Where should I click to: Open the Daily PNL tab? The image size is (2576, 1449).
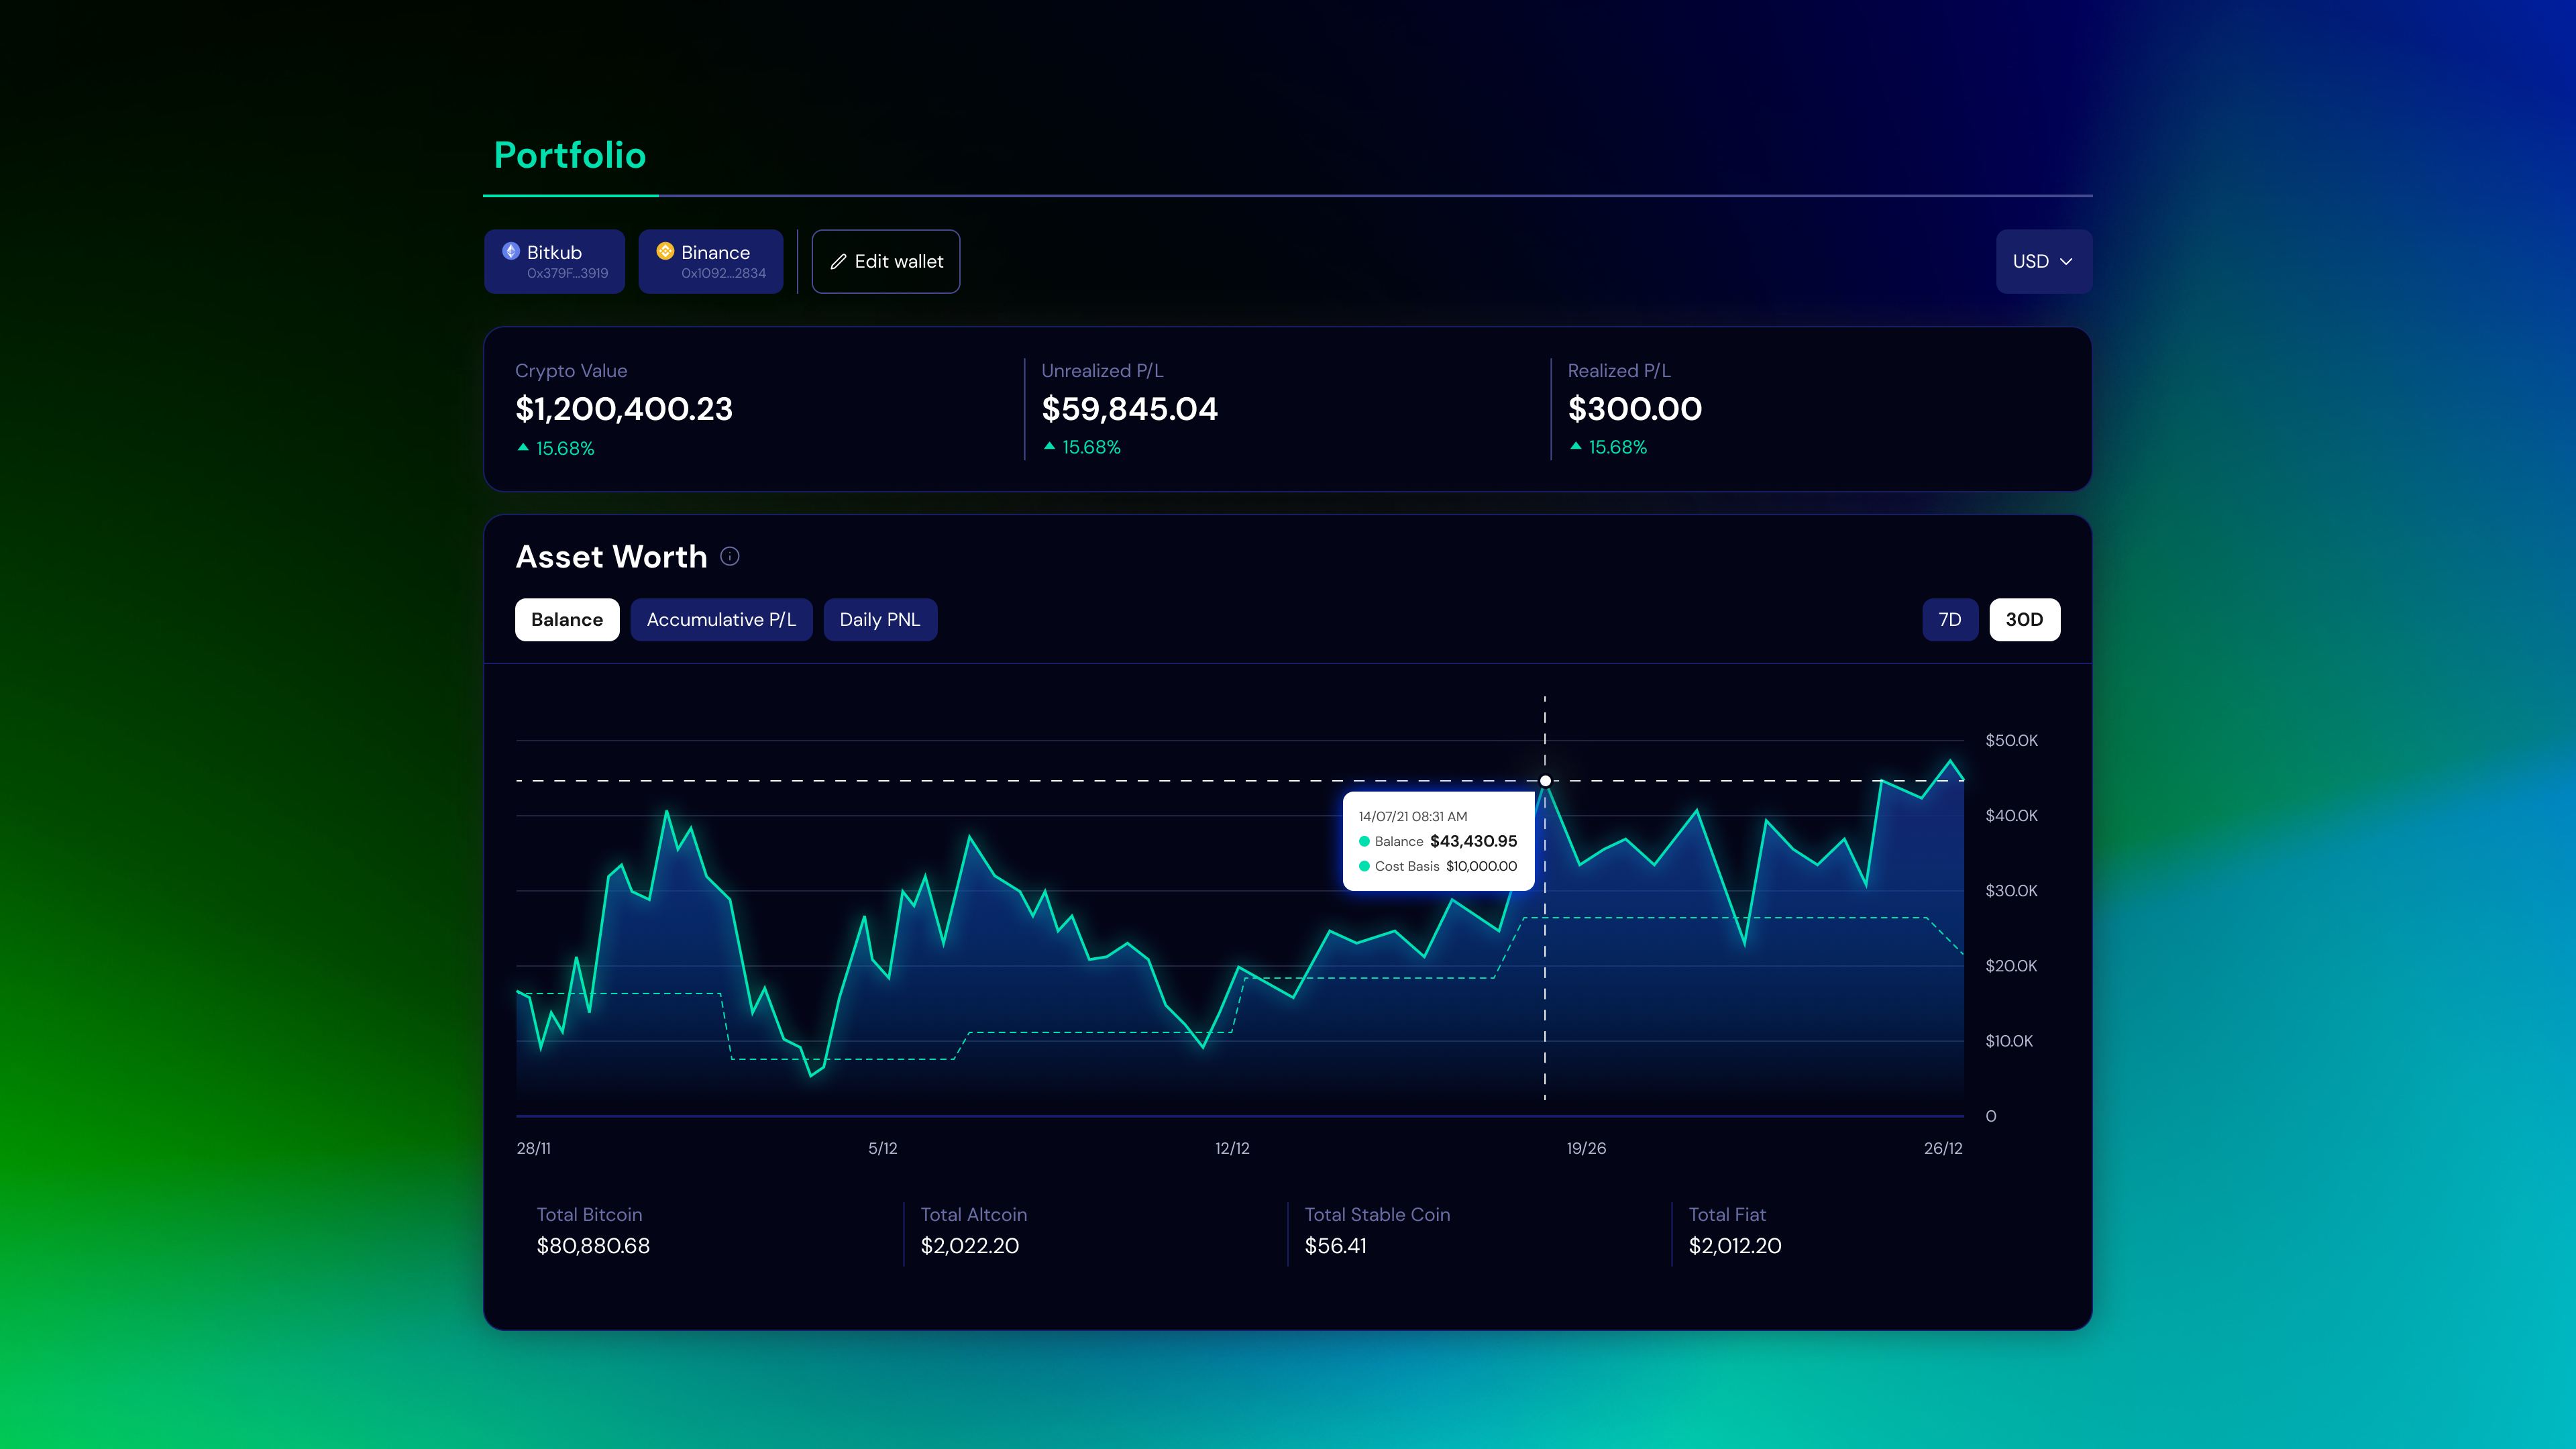click(x=879, y=620)
